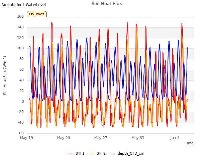Click the -20 y-axis tick label
214x160 pixels.
pyautogui.click(x=21, y=112)
